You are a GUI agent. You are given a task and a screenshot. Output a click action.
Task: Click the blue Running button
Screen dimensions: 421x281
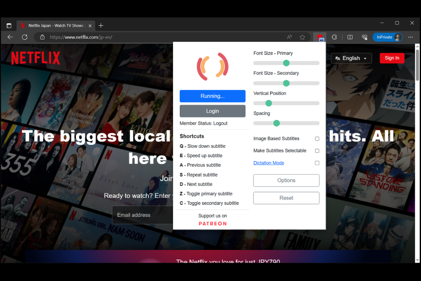coord(212,96)
